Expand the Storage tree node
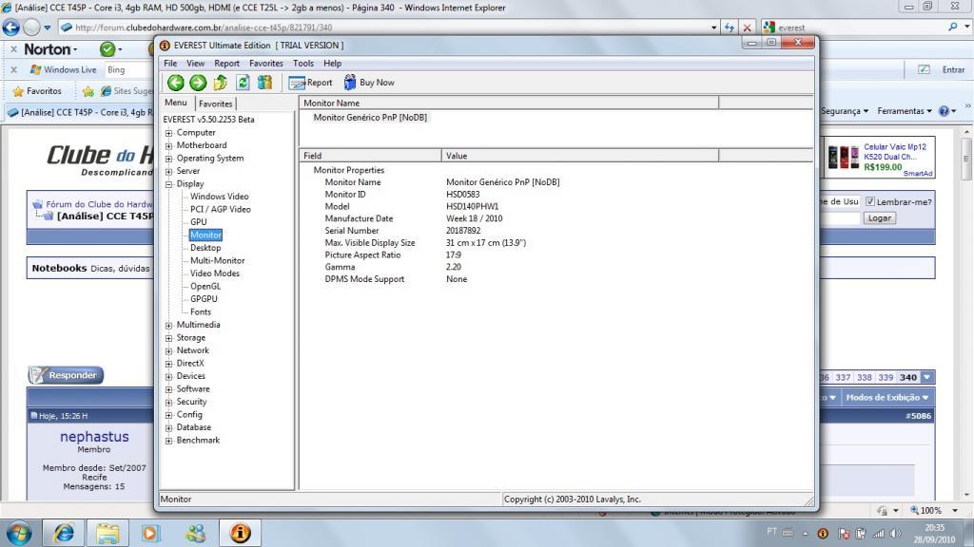Image resolution: width=974 pixels, height=547 pixels. point(169,338)
